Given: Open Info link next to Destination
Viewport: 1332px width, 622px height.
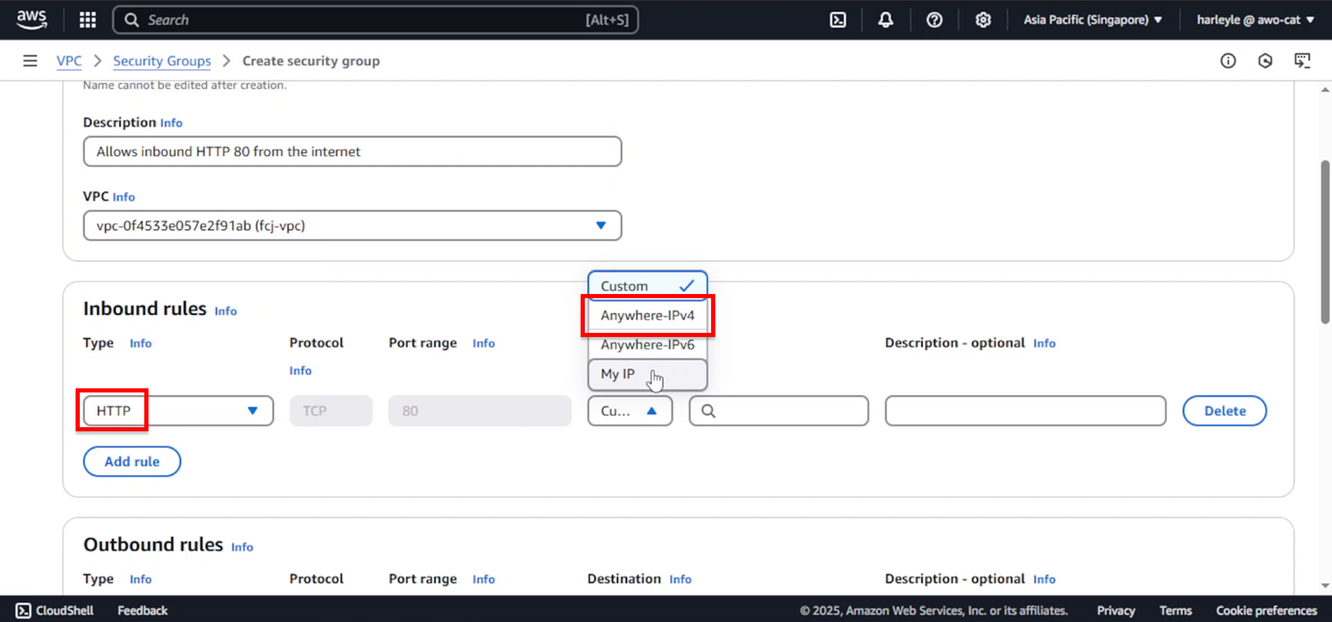Looking at the screenshot, I should click(681, 579).
